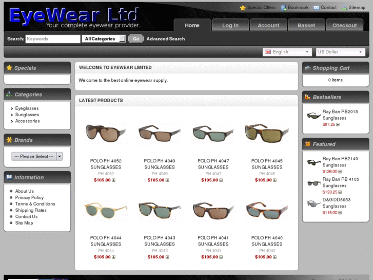
Task: Open the All Categories search dropdown
Action: click(104, 39)
